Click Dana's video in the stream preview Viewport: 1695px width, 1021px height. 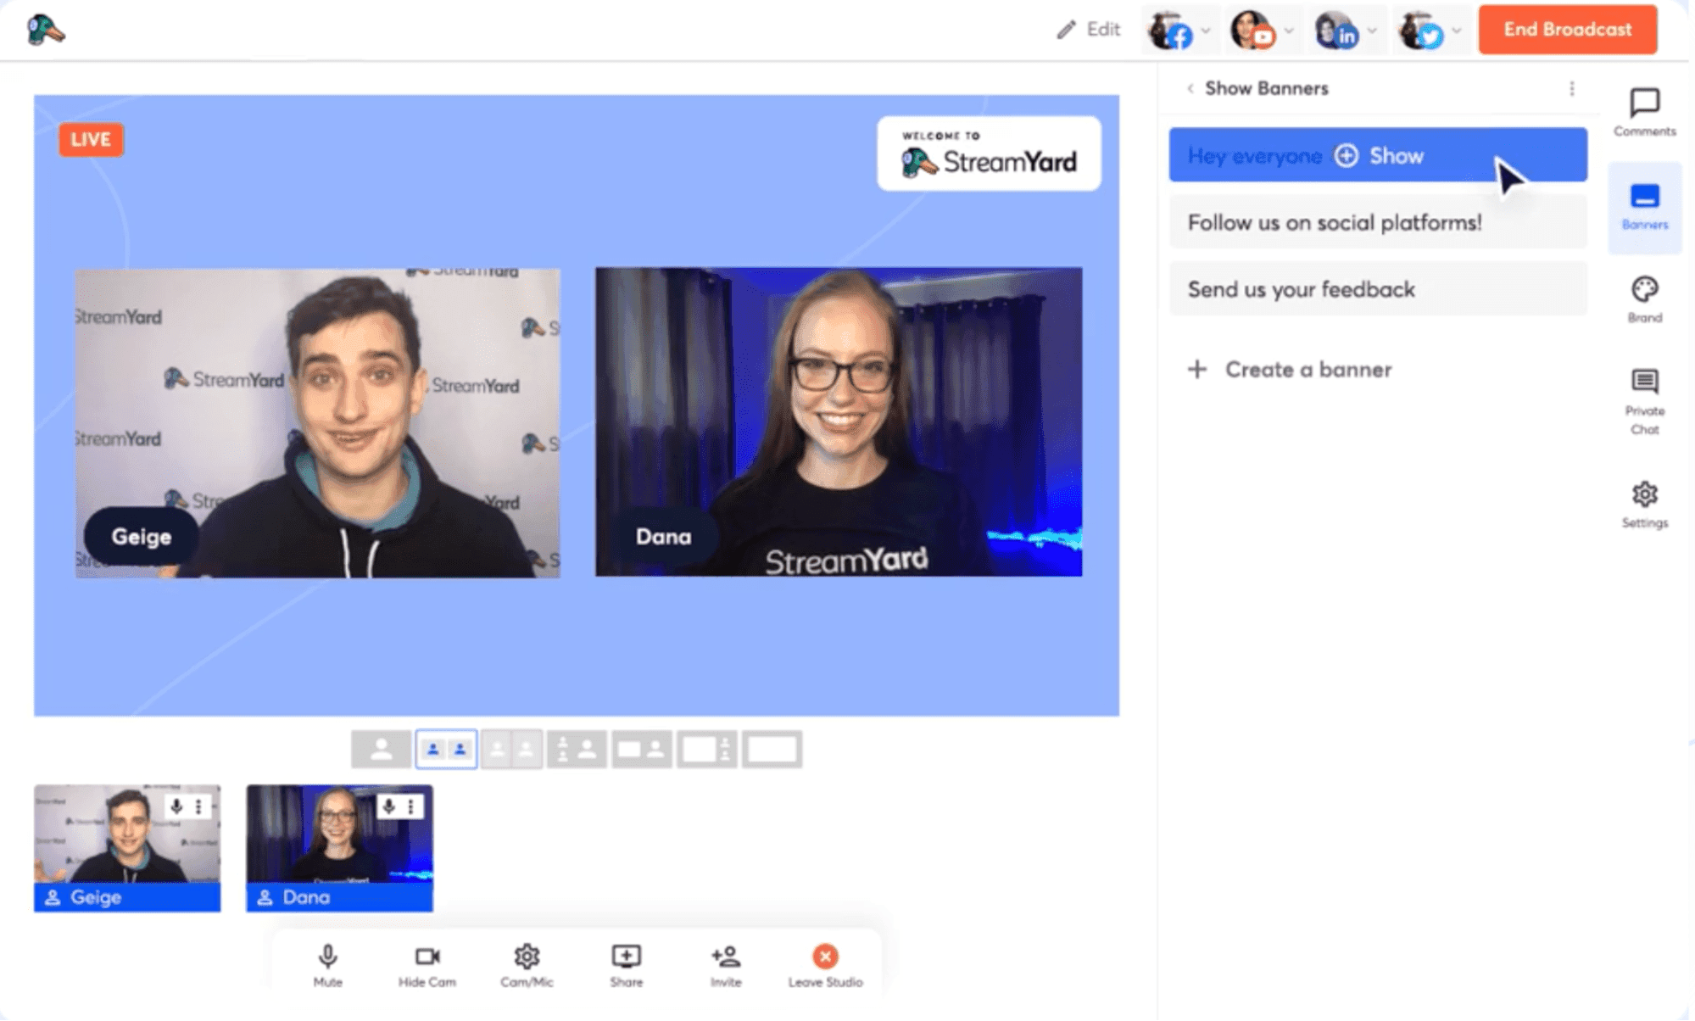click(x=839, y=422)
